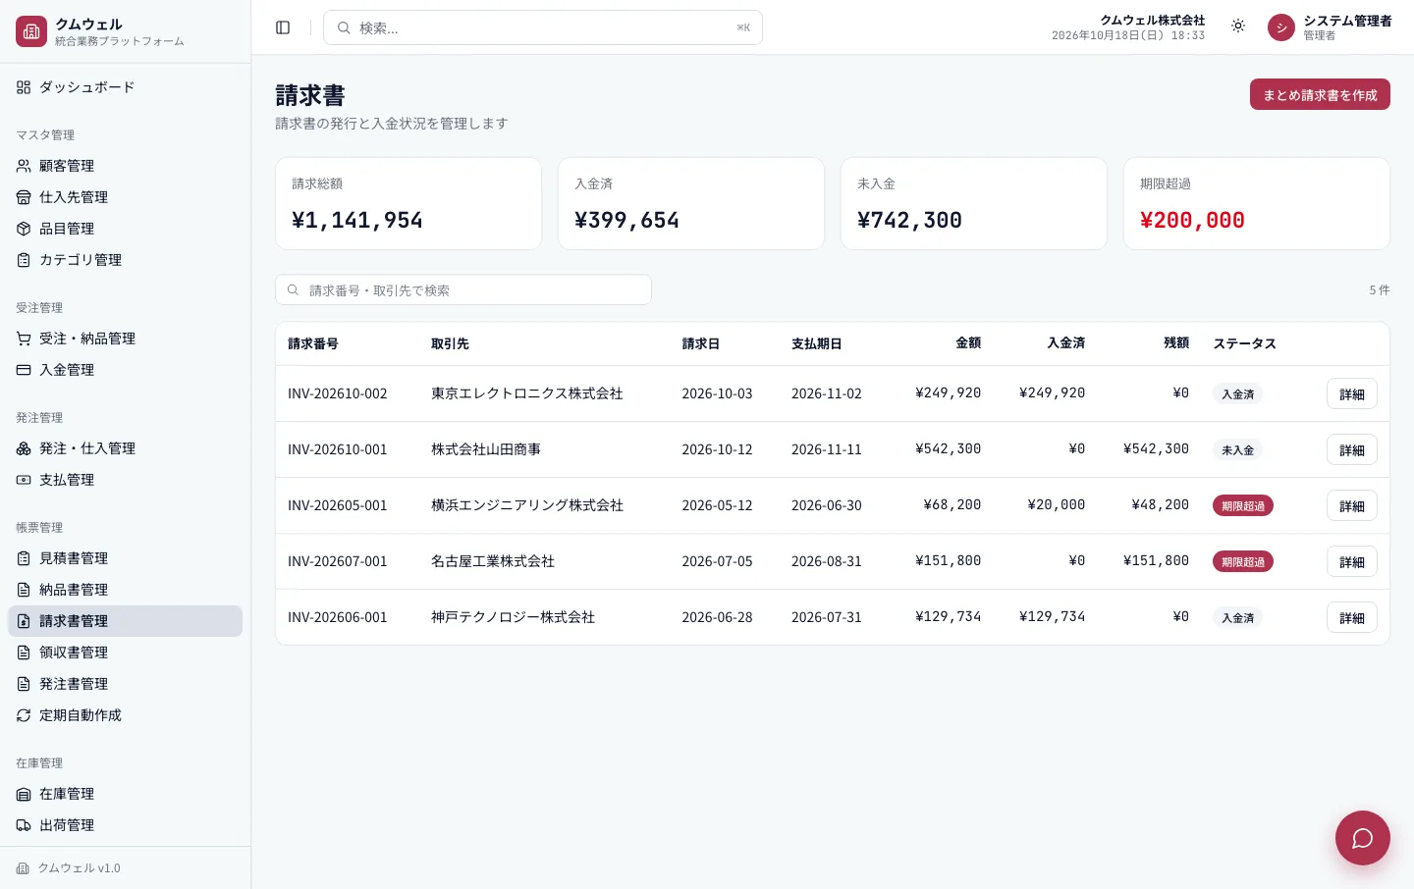Click the クムウェル logo icon

coord(31,31)
